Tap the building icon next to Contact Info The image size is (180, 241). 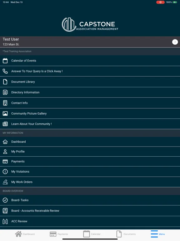pyautogui.click(x=5, y=103)
